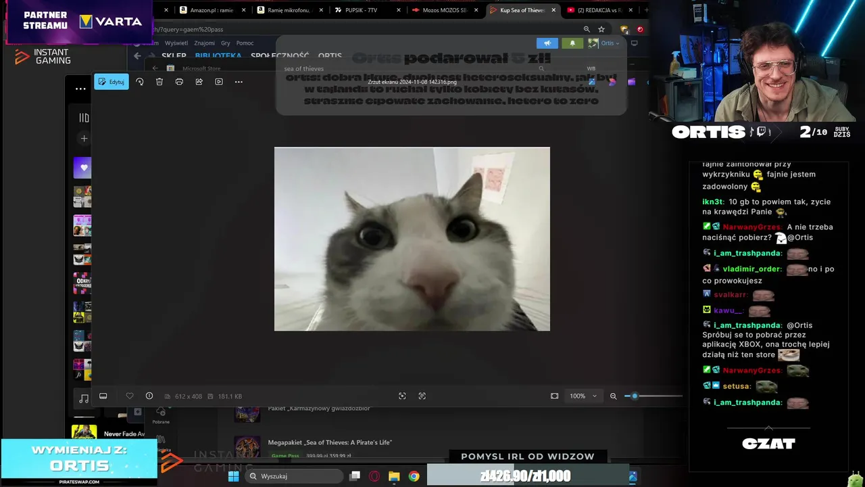
Task: Mark the photo as favorite with heart
Action: click(x=130, y=396)
